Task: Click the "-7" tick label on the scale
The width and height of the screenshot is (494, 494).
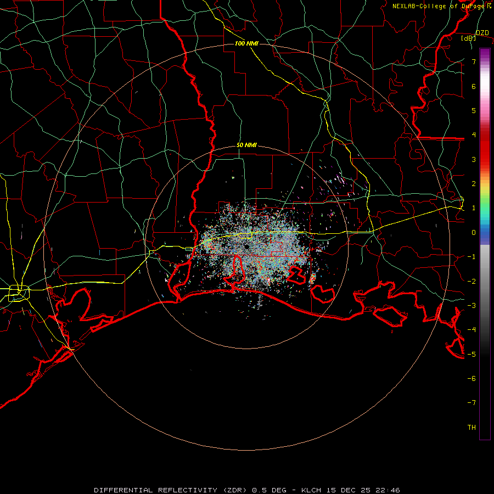Action: click(x=471, y=403)
